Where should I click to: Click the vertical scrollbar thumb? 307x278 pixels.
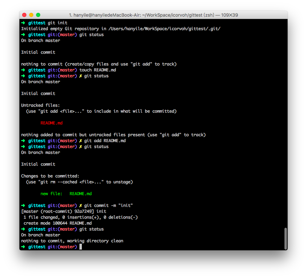click(x=285, y=238)
